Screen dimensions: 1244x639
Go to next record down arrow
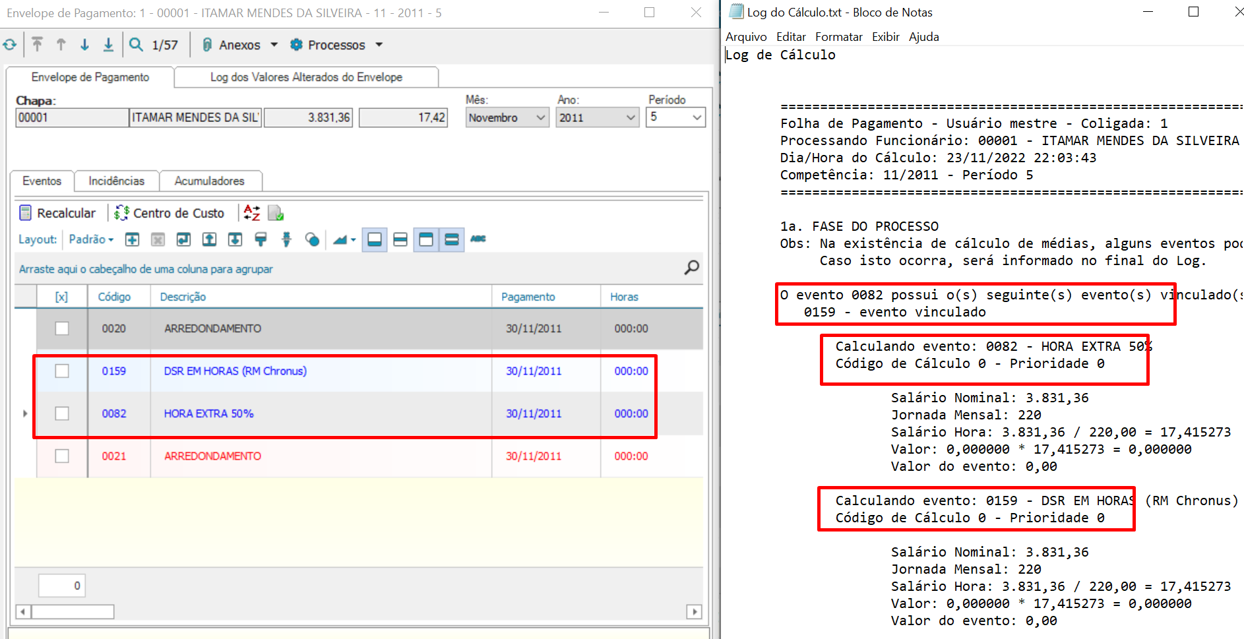pos(84,44)
